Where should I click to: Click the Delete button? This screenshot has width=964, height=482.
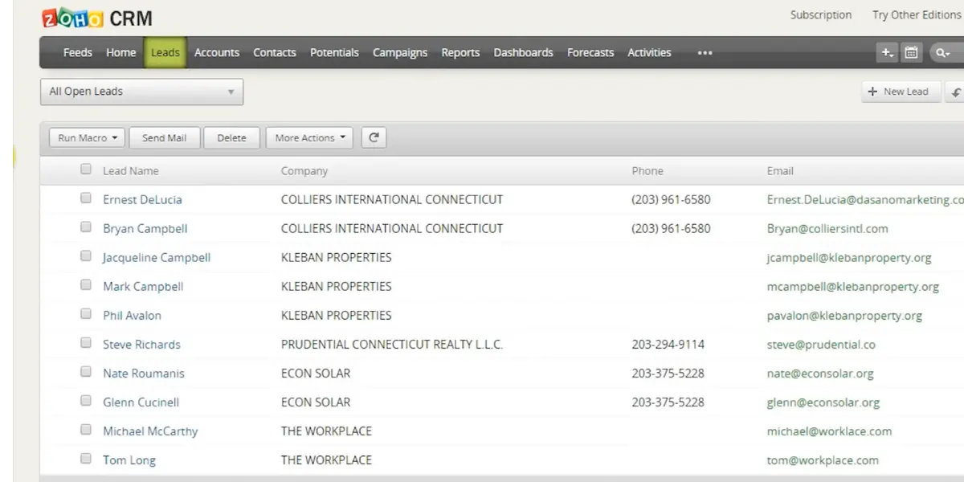coord(231,138)
